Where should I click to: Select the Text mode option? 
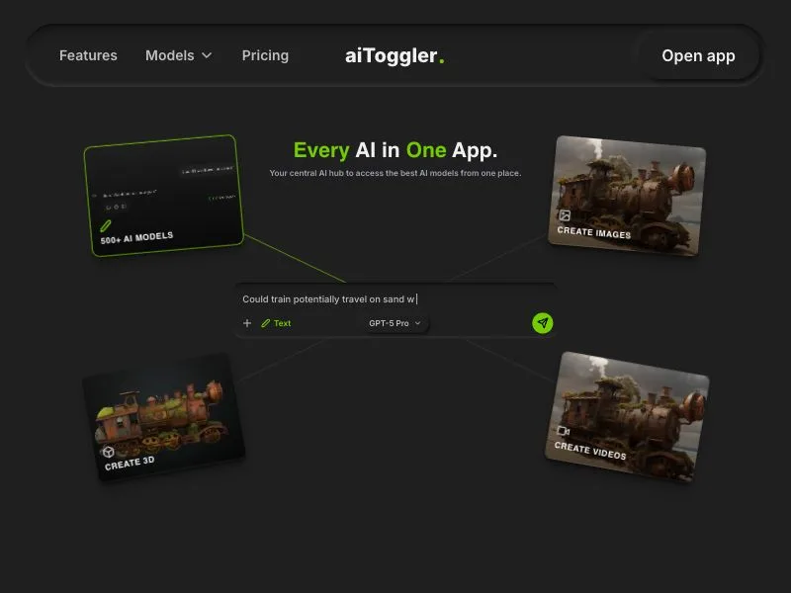276,323
